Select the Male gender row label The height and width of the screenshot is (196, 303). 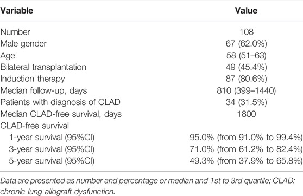click(23, 44)
